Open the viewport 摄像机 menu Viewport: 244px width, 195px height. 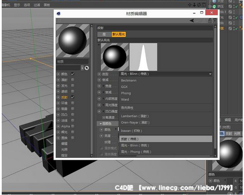coord(6,5)
